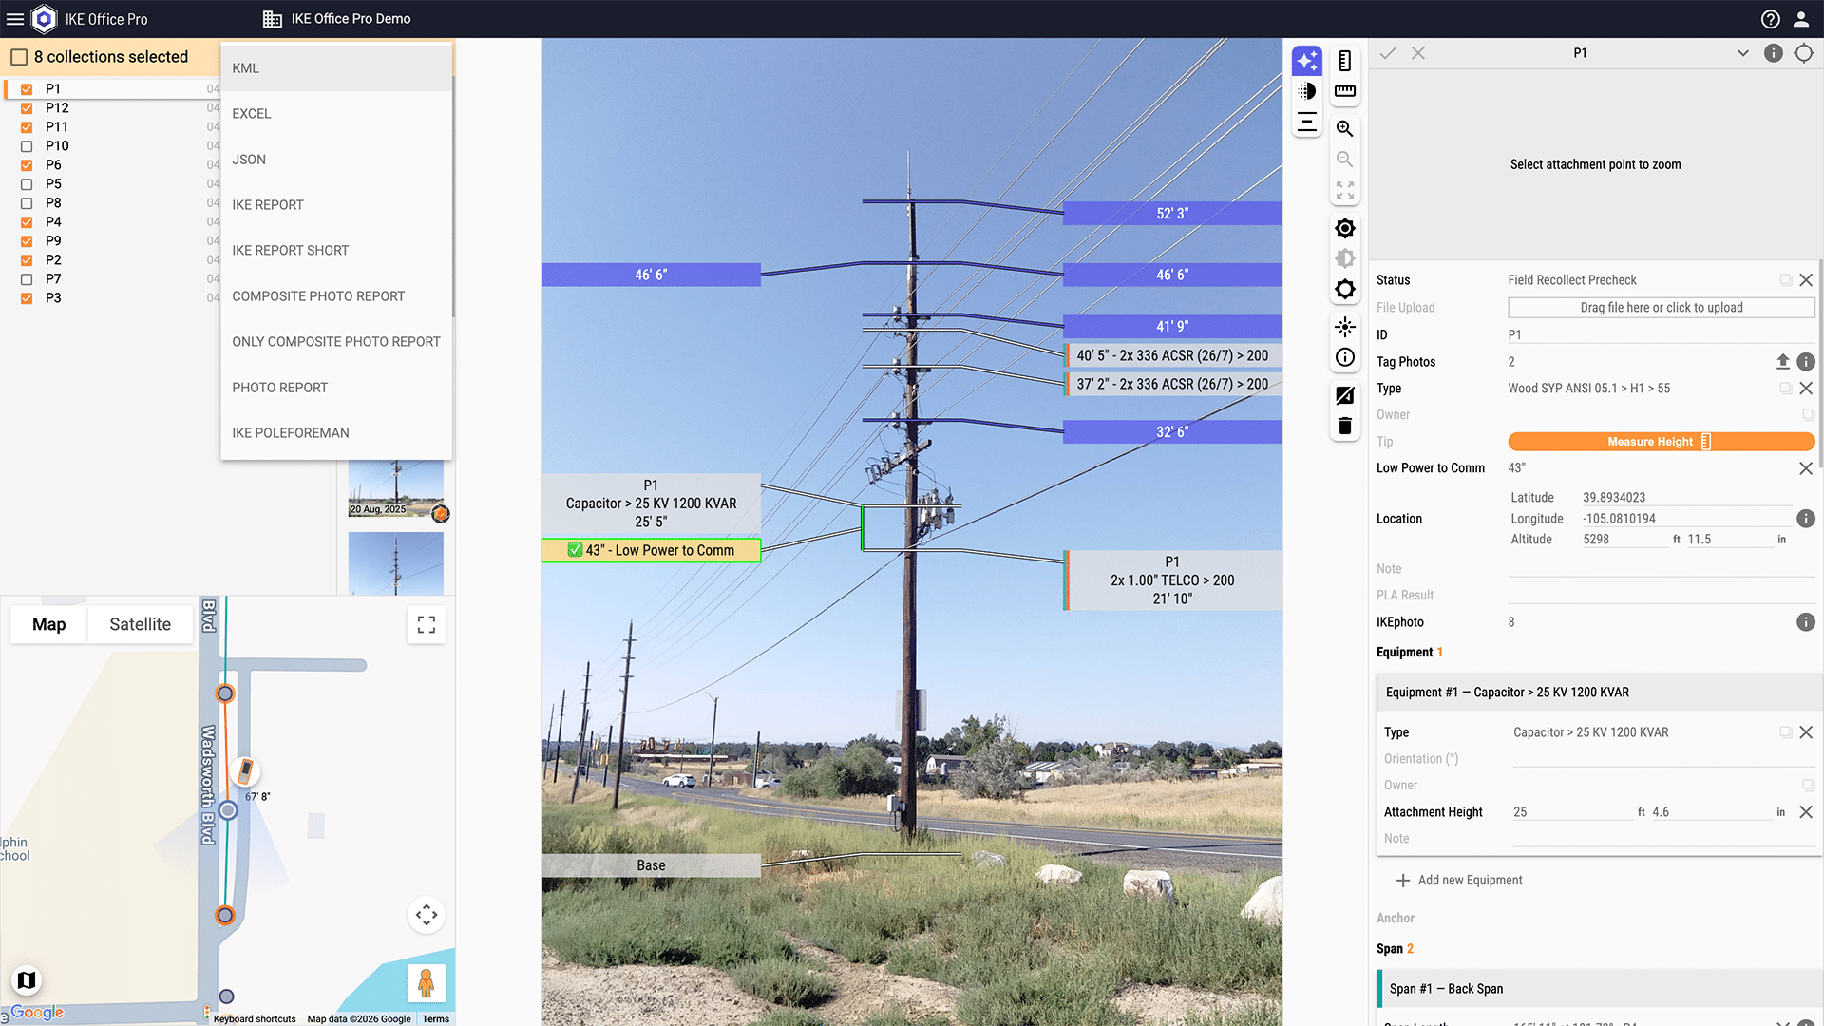Image resolution: width=1824 pixels, height=1026 pixels.
Task: Expand Span #1 Back Span section
Action: point(1598,989)
